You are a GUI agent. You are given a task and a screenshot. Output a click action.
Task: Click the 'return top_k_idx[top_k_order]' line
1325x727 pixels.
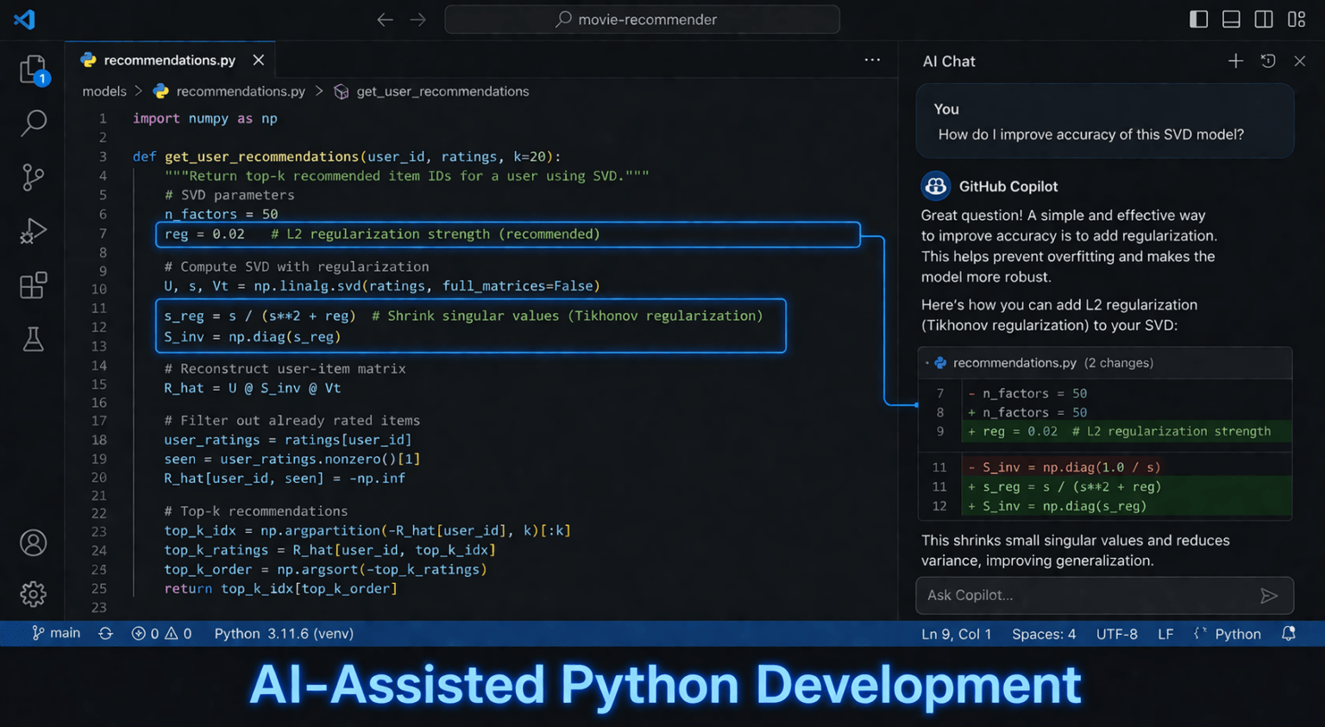[x=280, y=588]
